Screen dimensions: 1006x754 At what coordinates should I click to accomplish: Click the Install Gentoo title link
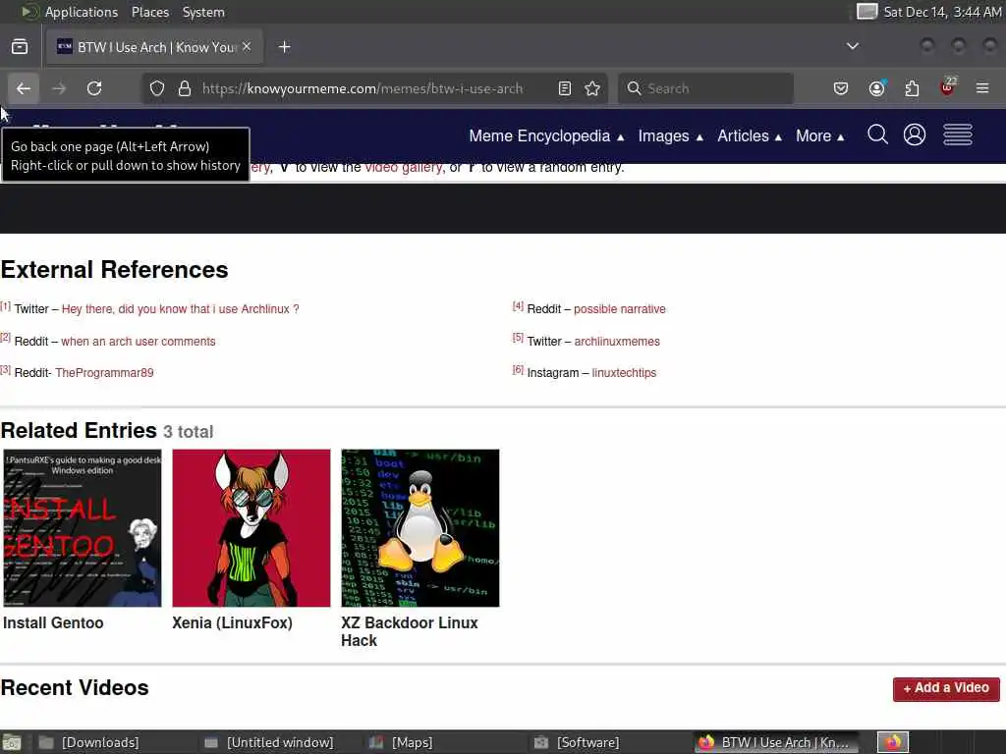[53, 622]
